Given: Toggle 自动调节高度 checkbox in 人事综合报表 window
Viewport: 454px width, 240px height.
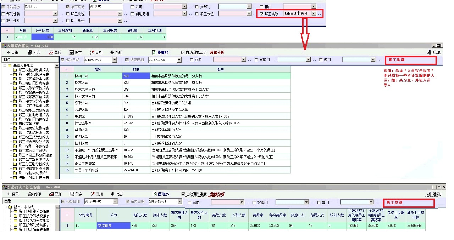Looking at the screenshot, I should [183, 52].
